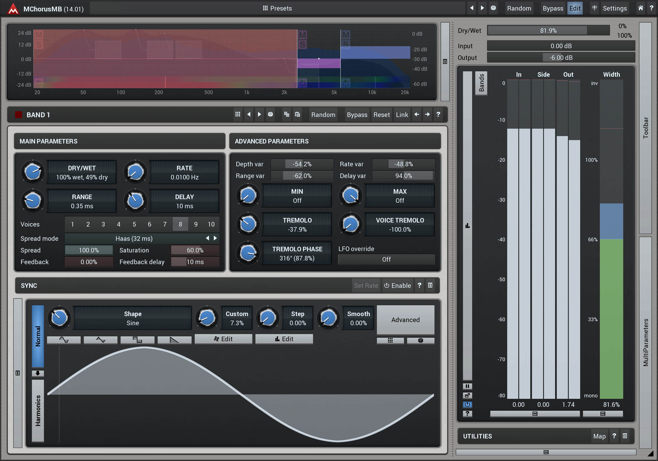This screenshot has width=658, height=461.
Task: Open help with the top-right question mark
Action: point(651,8)
